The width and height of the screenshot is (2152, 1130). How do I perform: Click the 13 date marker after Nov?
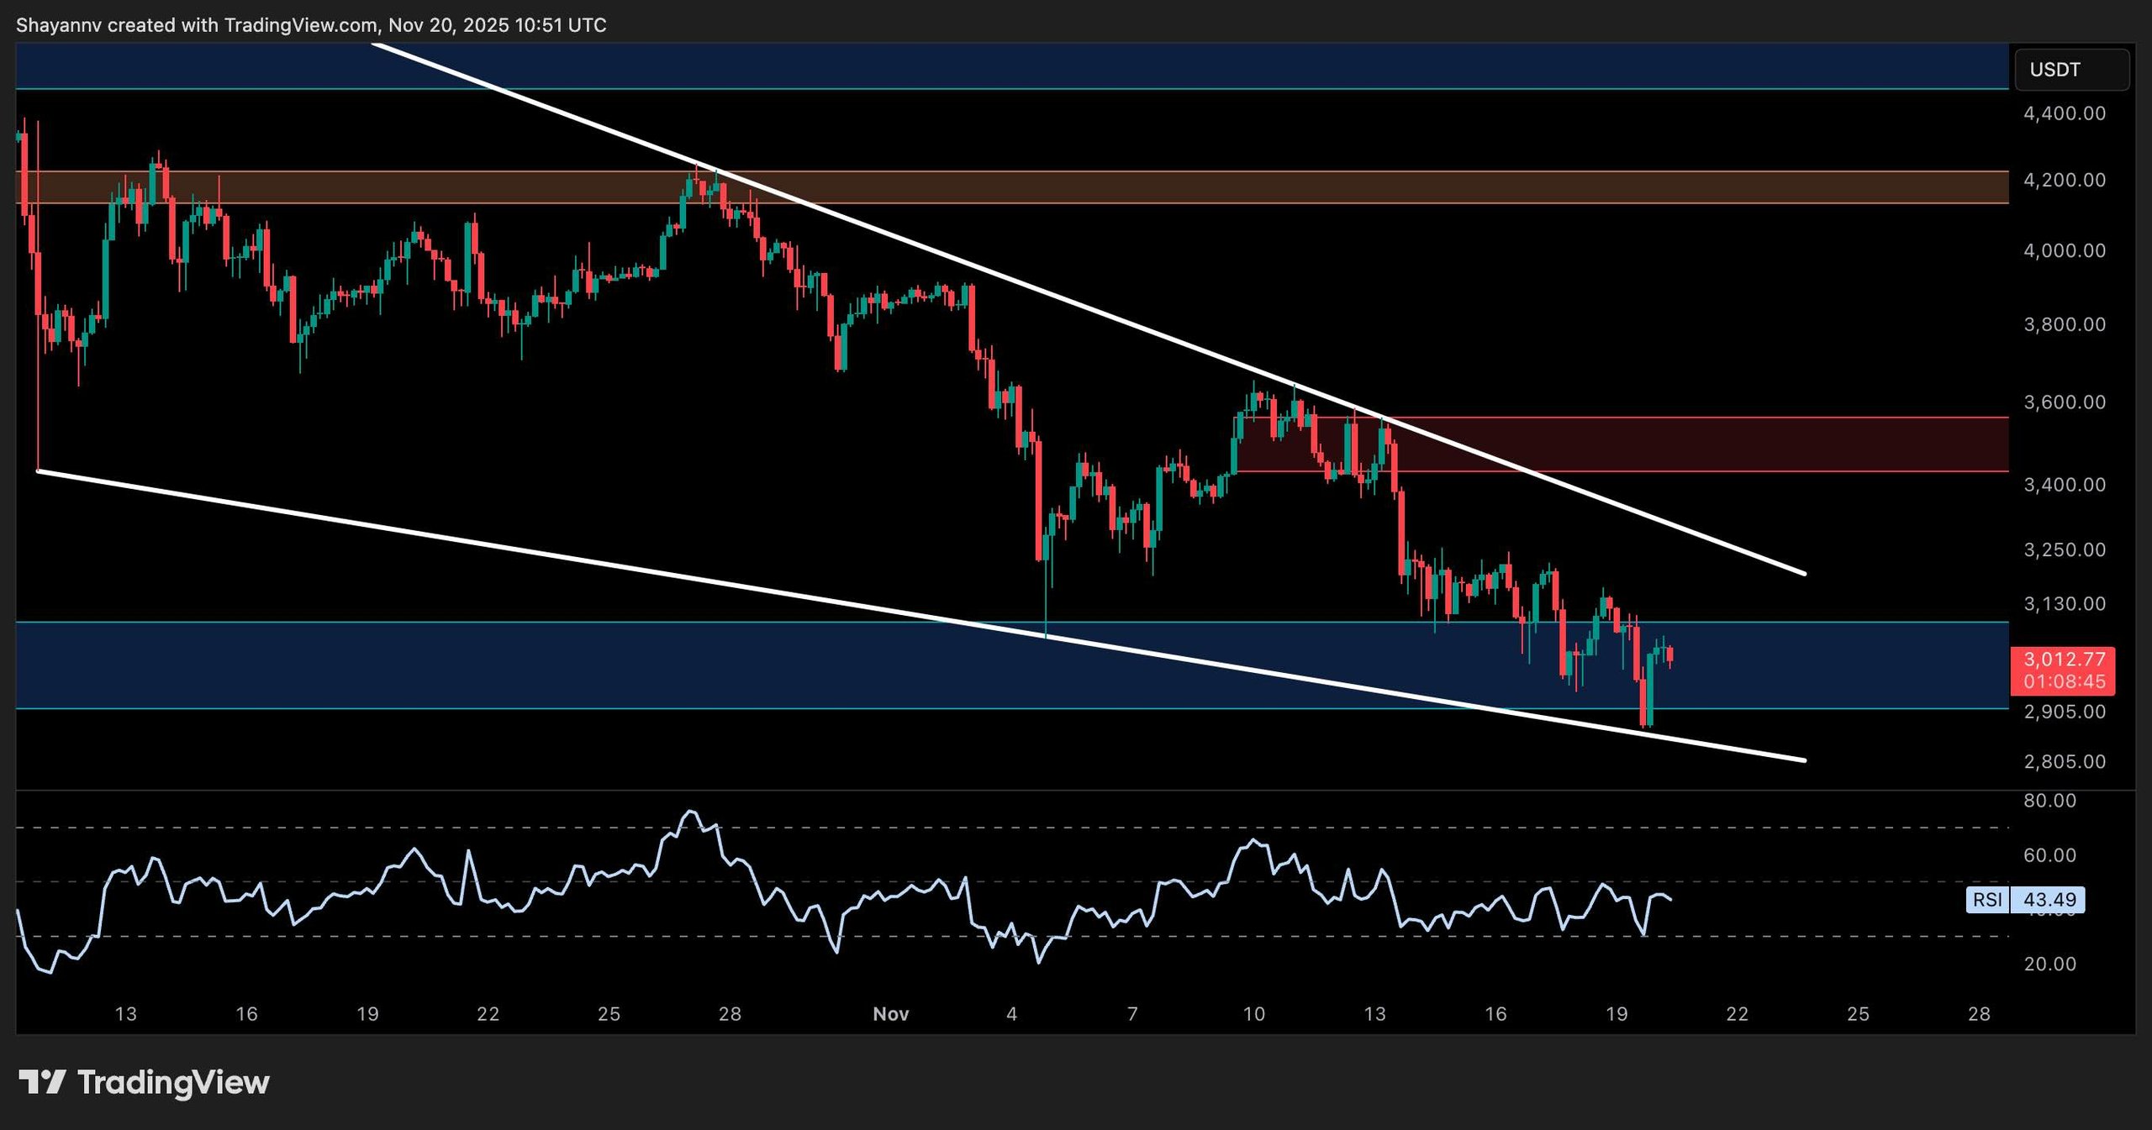tap(1374, 1014)
